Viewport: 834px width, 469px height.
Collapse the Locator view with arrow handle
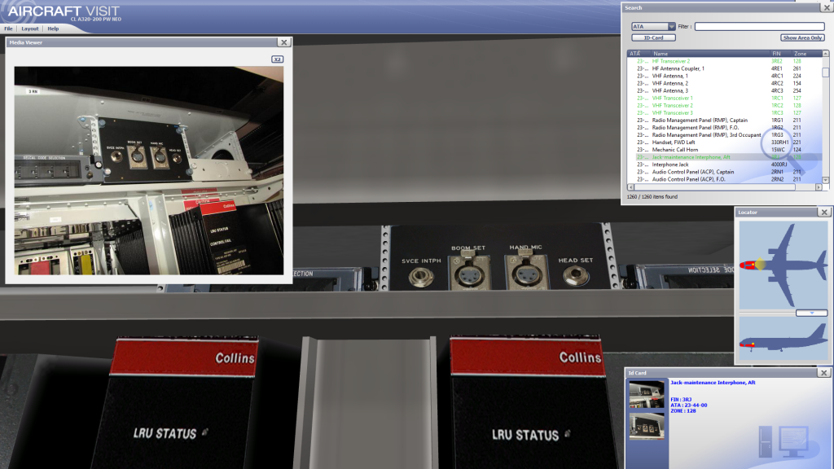click(812, 313)
